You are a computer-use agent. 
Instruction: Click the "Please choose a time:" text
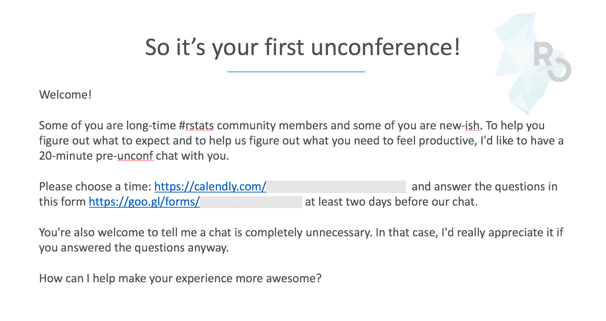(x=95, y=187)
